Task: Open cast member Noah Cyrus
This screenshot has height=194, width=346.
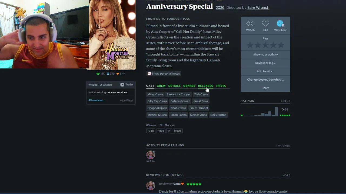Action: pos(178,108)
